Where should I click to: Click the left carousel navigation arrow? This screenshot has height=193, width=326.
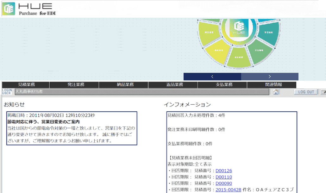pyautogui.click(x=212, y=76)
